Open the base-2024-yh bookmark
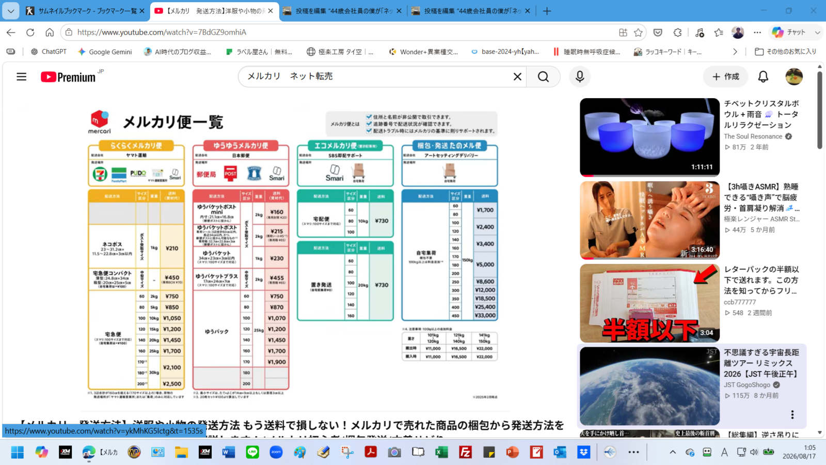826x465 pixels. click(505, 52)
